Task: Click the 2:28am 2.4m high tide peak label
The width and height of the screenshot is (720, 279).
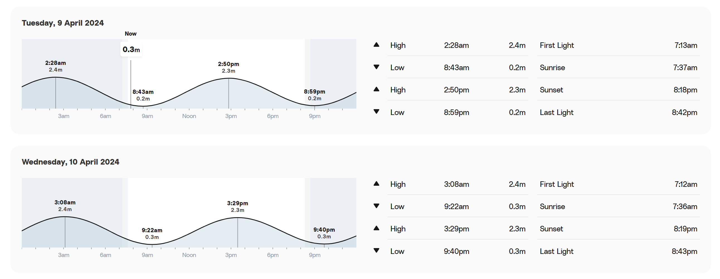Action: [56, 66]
